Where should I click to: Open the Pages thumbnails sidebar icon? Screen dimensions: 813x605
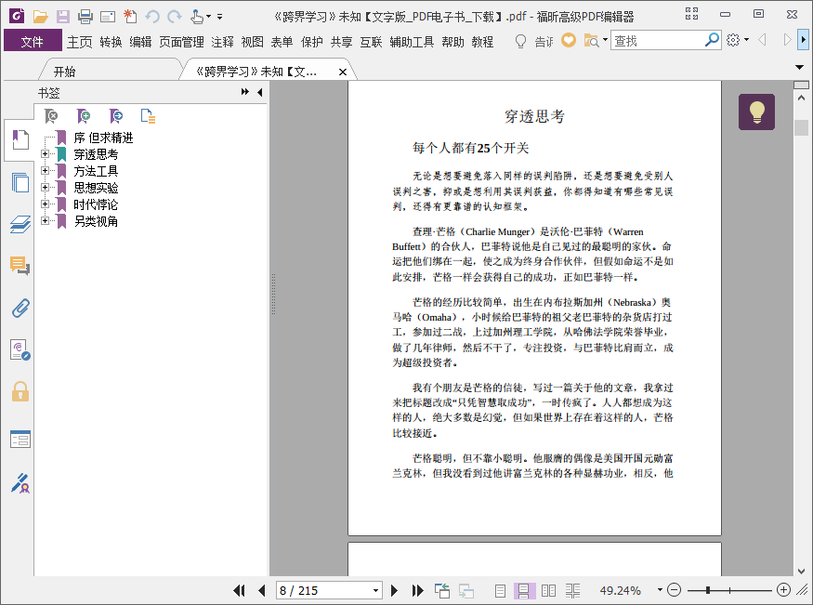20,182
